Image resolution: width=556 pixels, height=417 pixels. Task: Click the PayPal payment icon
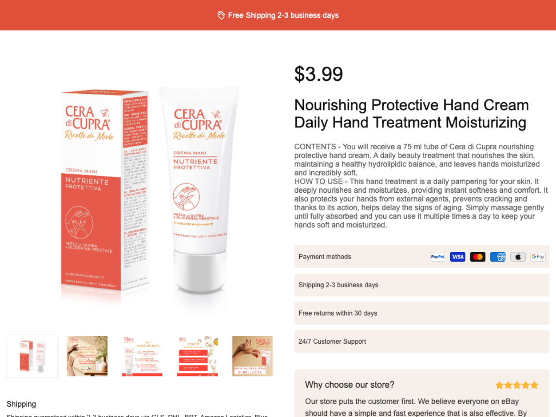tap(437, 257)
